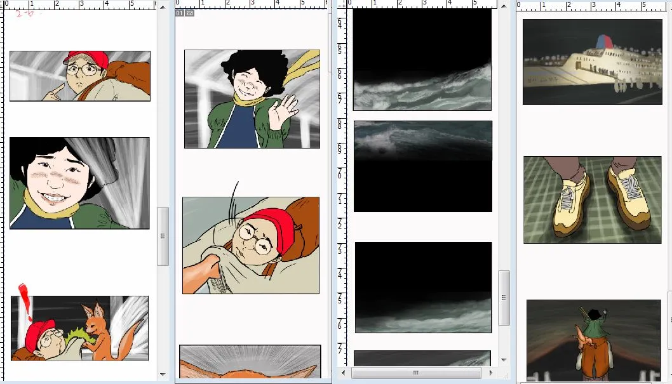Screen dimensions: 672x384
Task: Select panel of figure carrying kangaroo from behind
Action: tap(594, 340)
